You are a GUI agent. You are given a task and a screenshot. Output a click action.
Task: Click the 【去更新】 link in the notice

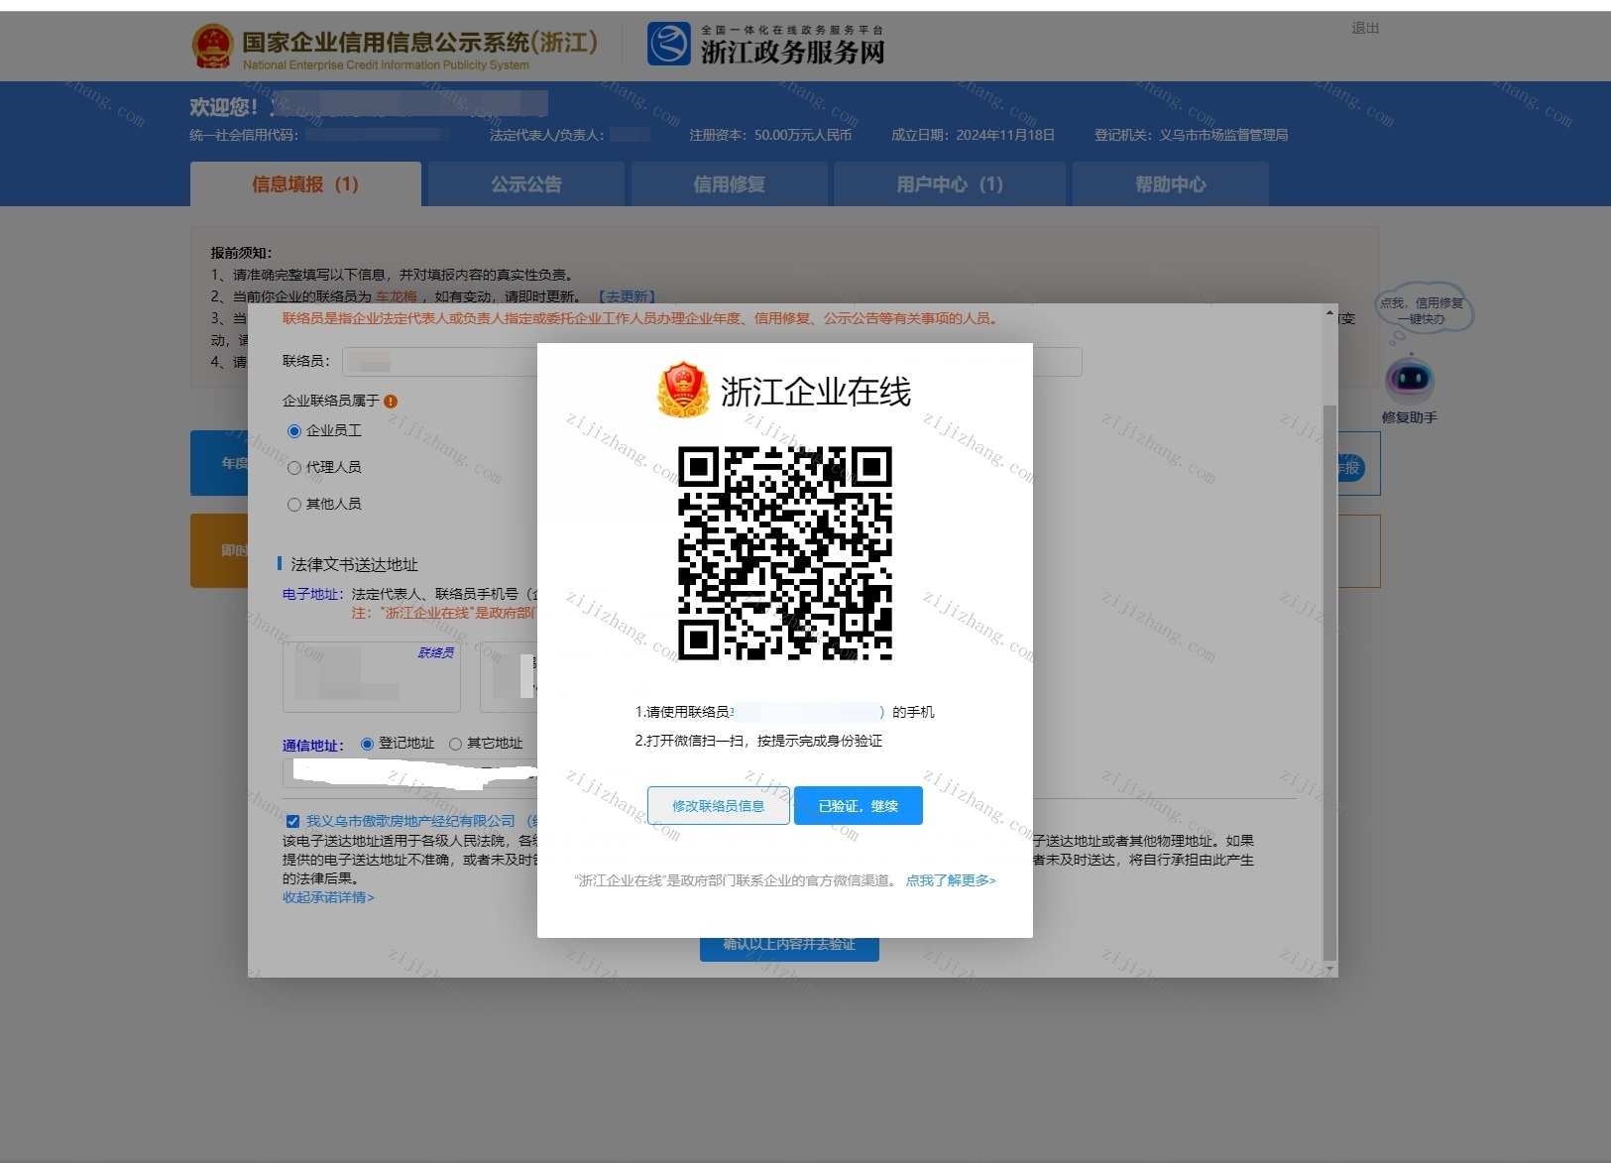click(x=627, y=296)
